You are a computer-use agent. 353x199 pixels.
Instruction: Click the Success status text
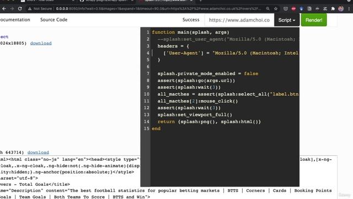(x=191, y=20)
